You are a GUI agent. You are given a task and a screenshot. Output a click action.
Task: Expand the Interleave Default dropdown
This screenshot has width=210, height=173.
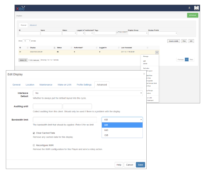pos(88,93)
